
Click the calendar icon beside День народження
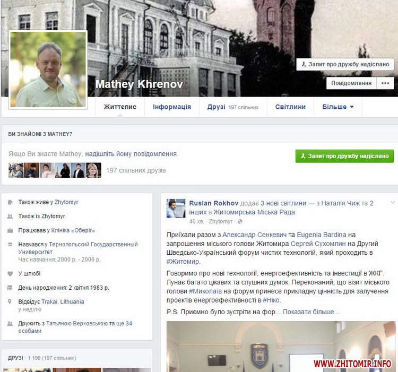coord(11,288)
